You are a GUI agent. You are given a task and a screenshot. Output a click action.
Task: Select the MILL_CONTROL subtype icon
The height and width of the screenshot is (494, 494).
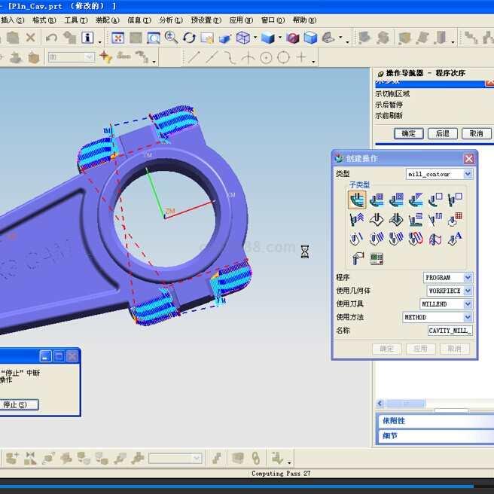377,259
